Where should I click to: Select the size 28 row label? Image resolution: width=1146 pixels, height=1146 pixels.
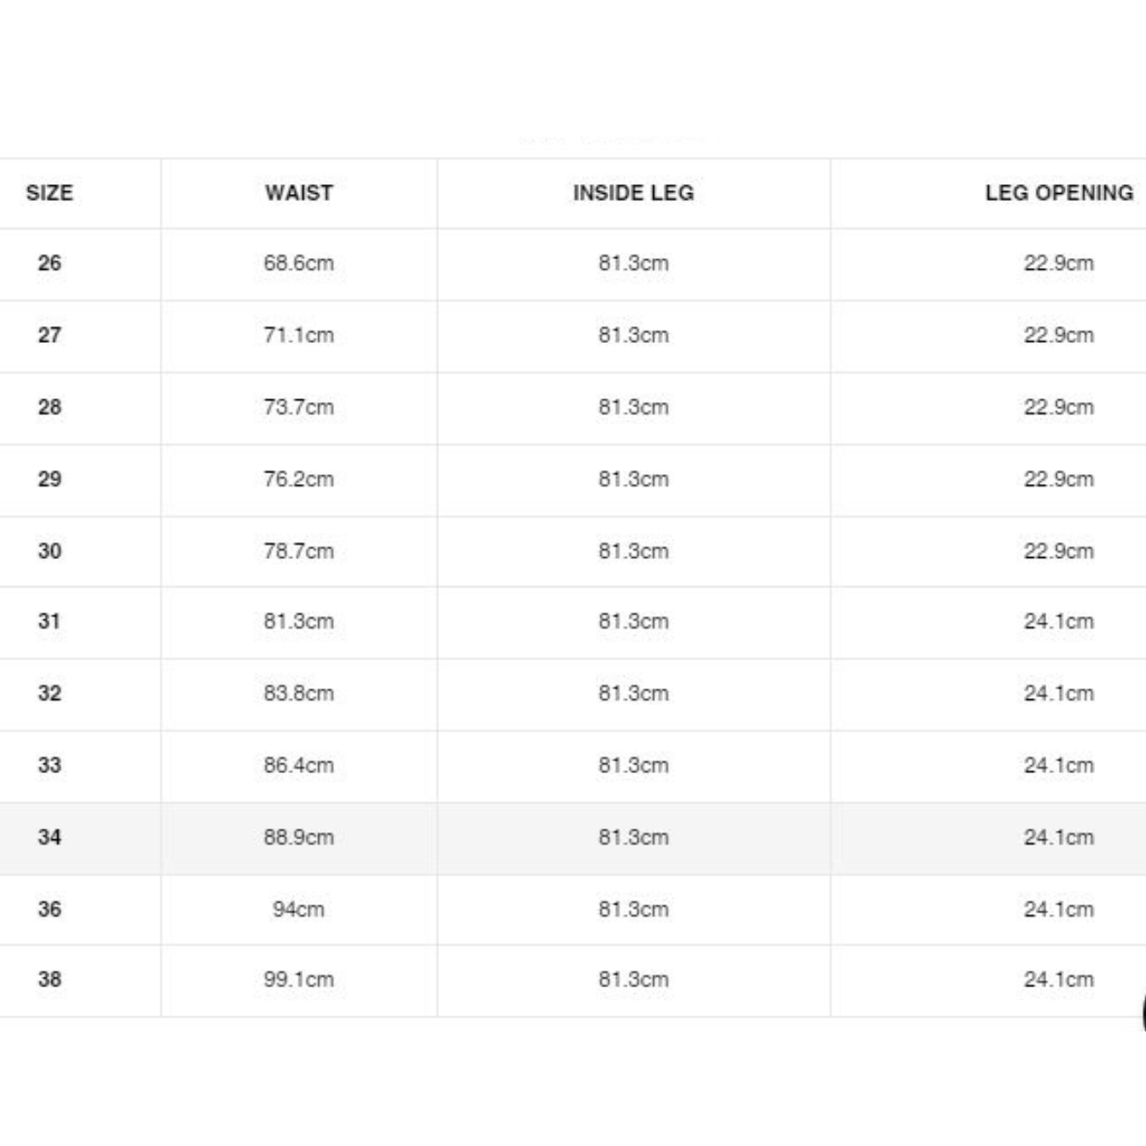(x=49, y=407)
